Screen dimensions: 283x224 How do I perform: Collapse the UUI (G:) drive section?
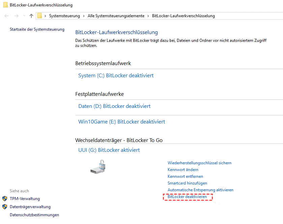(x=109, y=150)
